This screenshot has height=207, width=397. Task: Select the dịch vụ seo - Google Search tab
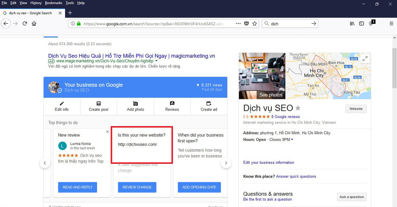(32, 13)
